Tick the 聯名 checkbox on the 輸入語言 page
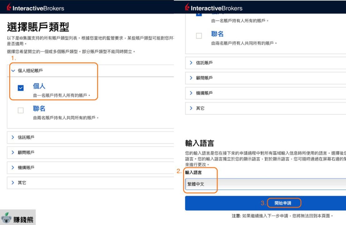This screenshot has height=225, width=346. [199, 36]
